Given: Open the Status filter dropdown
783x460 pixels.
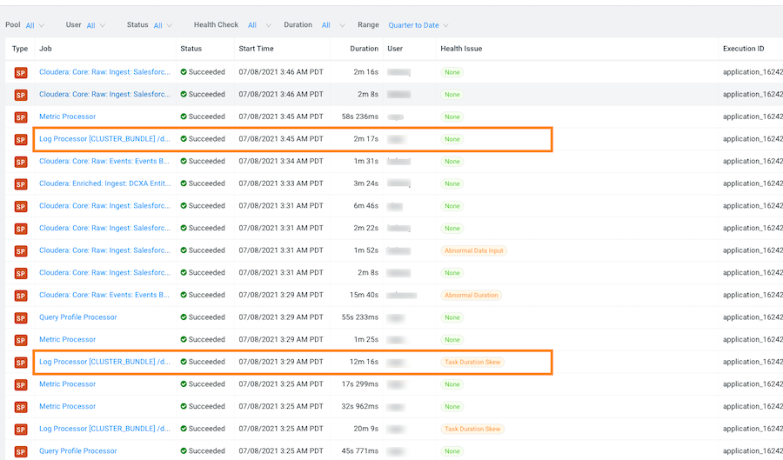Looking at the screenshot, I should pyautogui.click(x=163, y=25).
